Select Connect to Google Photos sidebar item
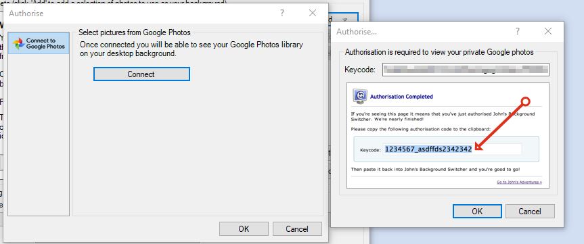Screen dimensions: 584x244 pyautogui.click(x=39, y=43)
